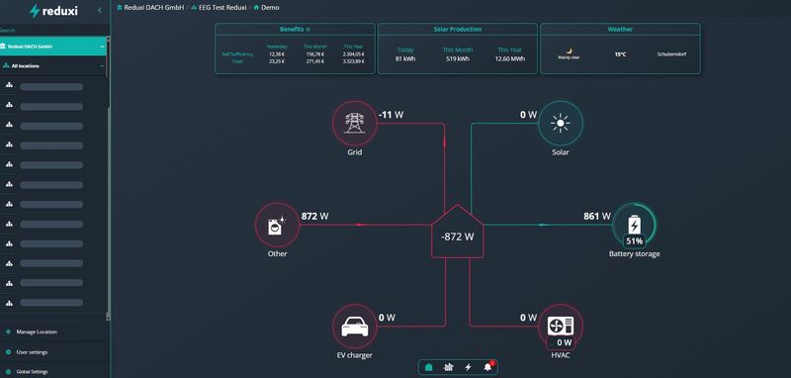Click the Manage Location gear icon
This screenshot has width=791, height=378.
click(x=8, y=332)
